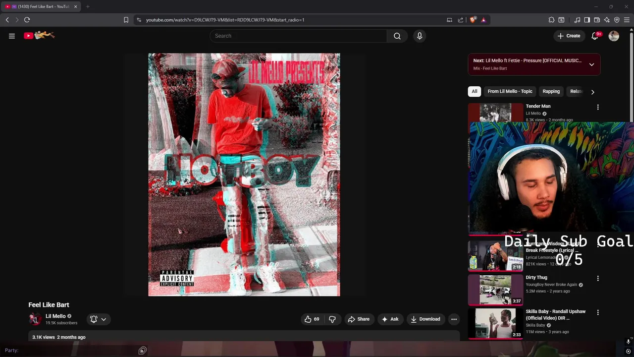634x357 pixels.
Task: Open Lil Mello channel avatar
Action: click(x=35, y=319)
